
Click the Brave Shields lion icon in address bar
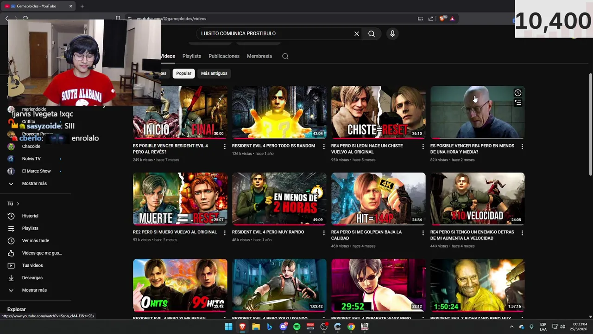coord(442,19)
